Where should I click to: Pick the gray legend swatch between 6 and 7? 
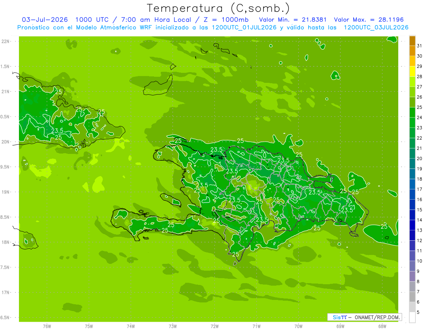point(412,297)
